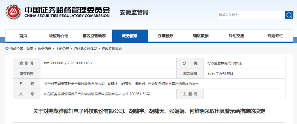The width and height of the screenshot is (297, 124).
Task: Click the 索引号 label cell
Action: [x=27, y=63]
